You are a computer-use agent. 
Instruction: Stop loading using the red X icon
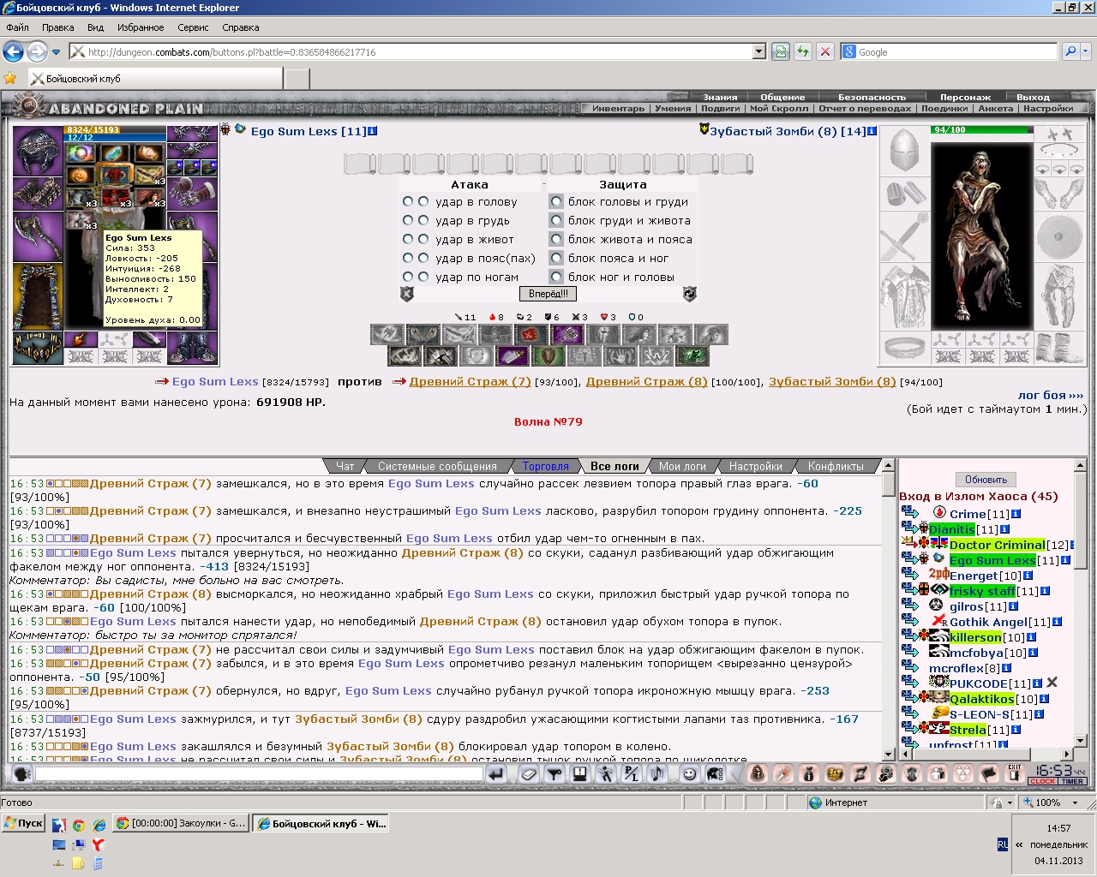[x=825, y=51]
